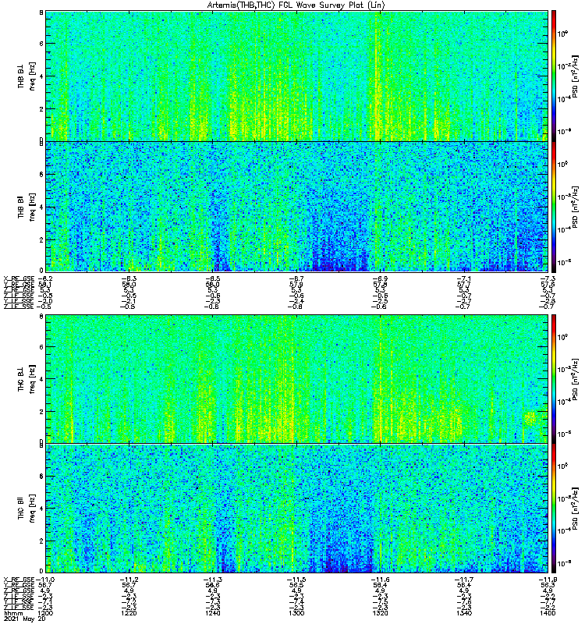Click the color bar beside THB B-perpendicular panel
This screenshot has width=585, height=624.
[553, 76]
